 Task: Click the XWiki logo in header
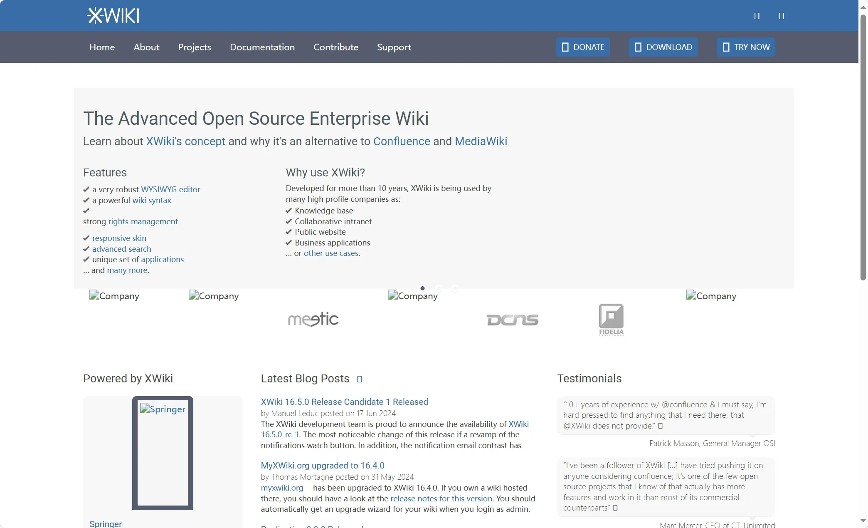coord(113,16)
